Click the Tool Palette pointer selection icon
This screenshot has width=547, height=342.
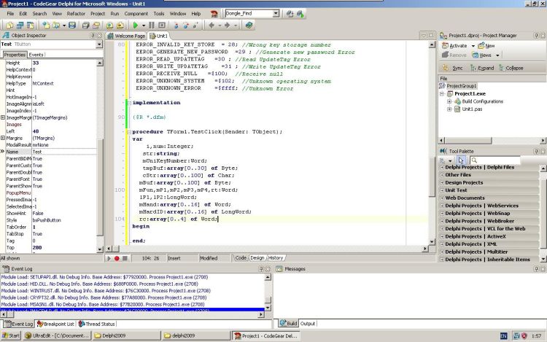point(461,160)
